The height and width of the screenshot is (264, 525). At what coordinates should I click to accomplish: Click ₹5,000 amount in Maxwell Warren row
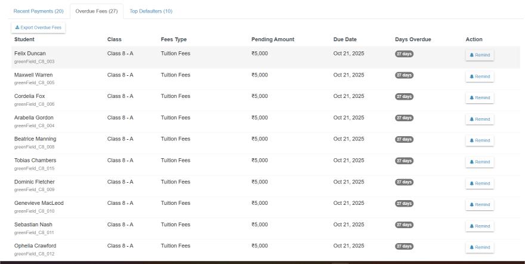260,75
